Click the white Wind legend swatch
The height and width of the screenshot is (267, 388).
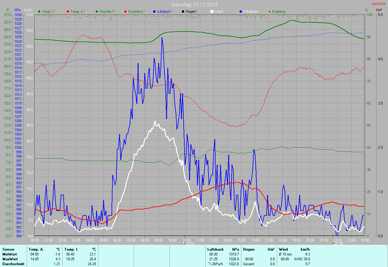(212, 12)
